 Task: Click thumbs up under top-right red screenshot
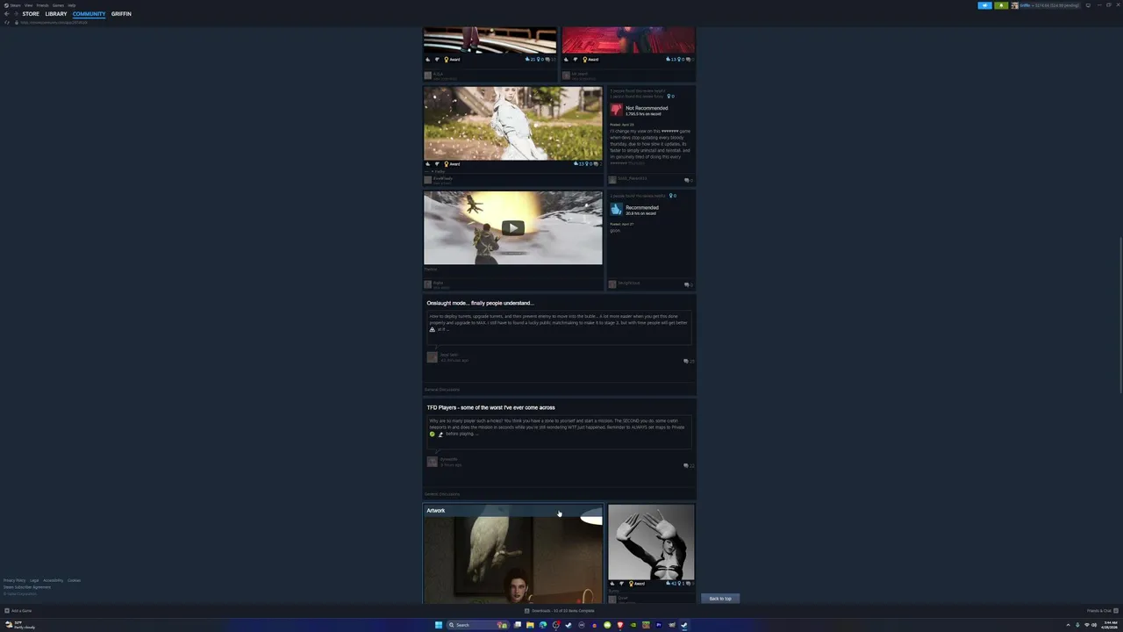567,60
